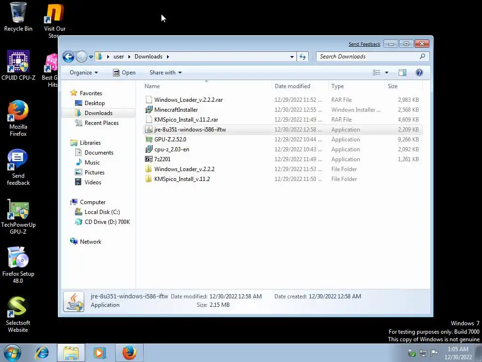
Task: Open TechPowerUp GPU-Z desktop shortcut
Action: point(18,217)
